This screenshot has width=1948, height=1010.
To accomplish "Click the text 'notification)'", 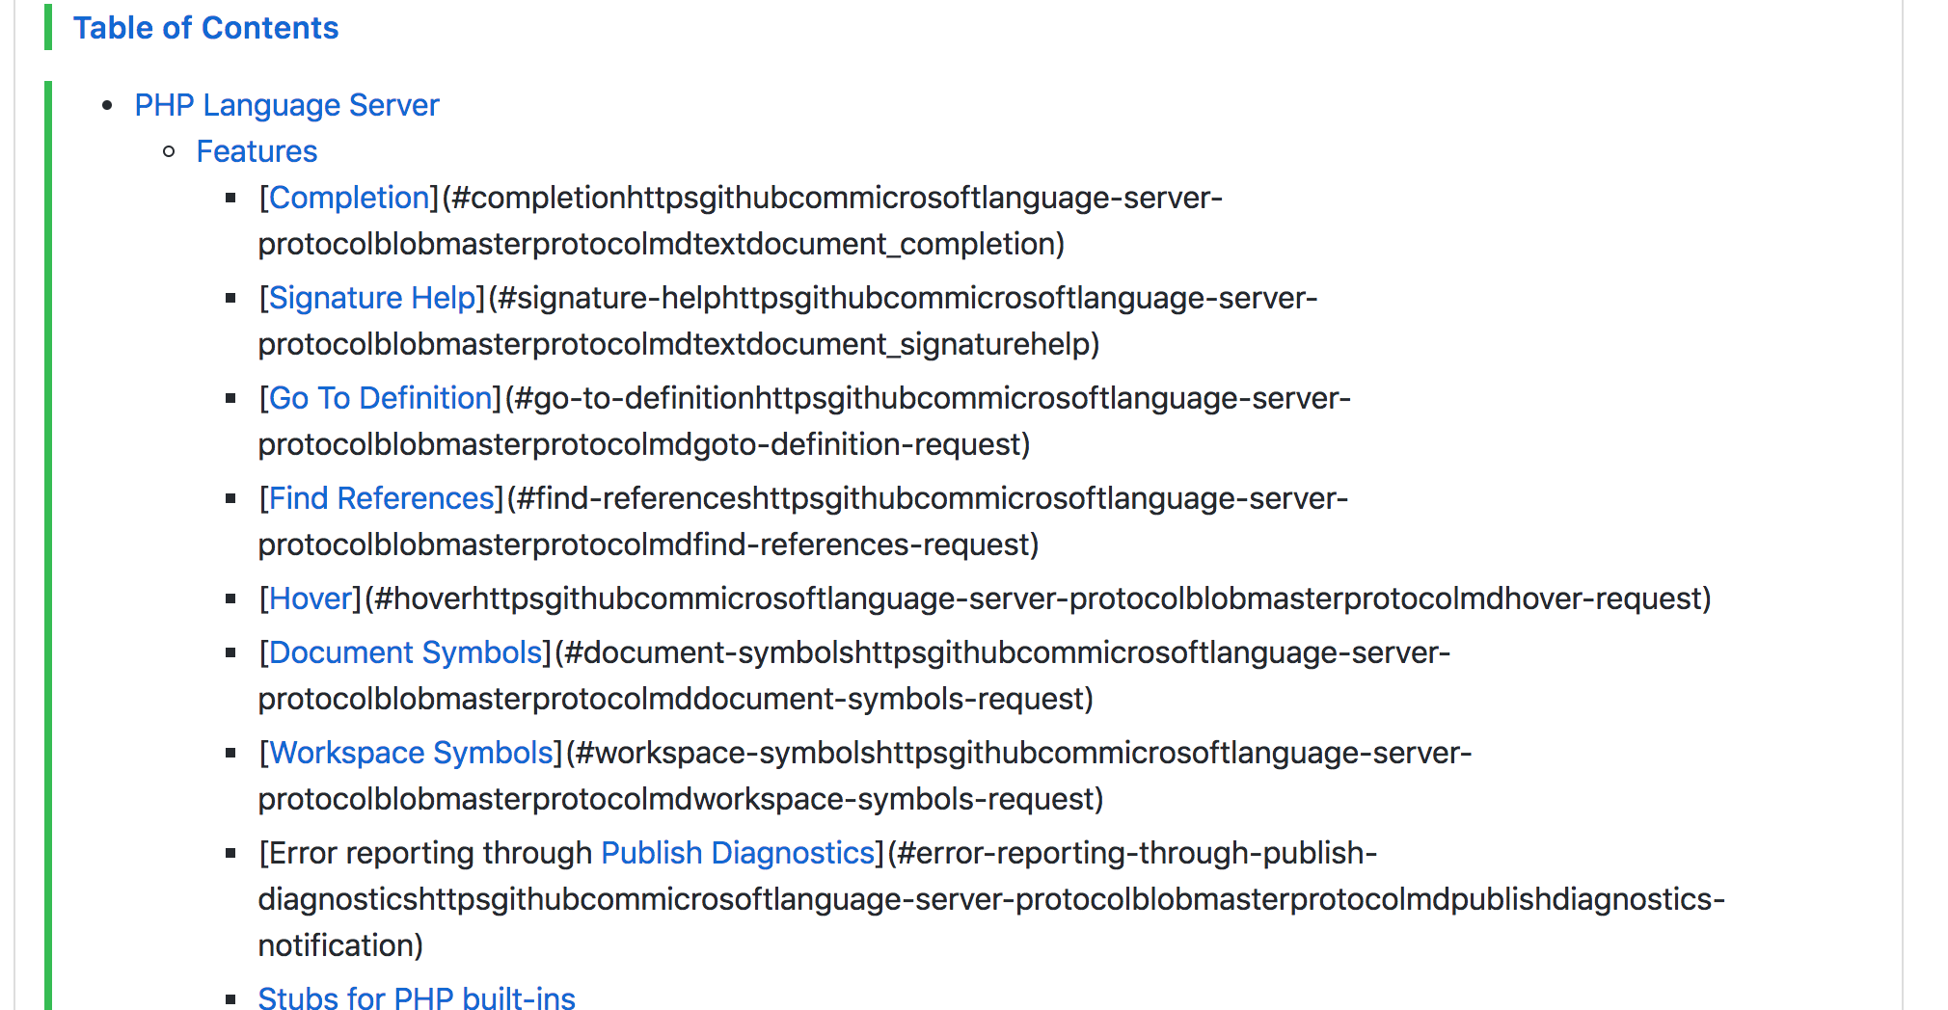I will [340, 945].
